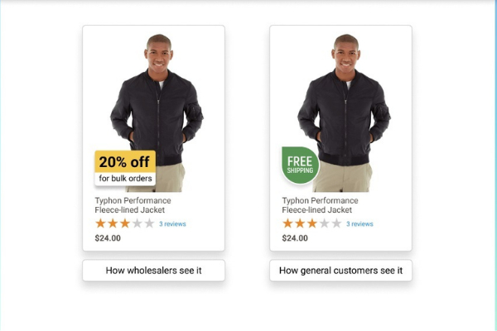Select fourth gray star on general customers card
497x331 pixels.
[x=324, y=223]
